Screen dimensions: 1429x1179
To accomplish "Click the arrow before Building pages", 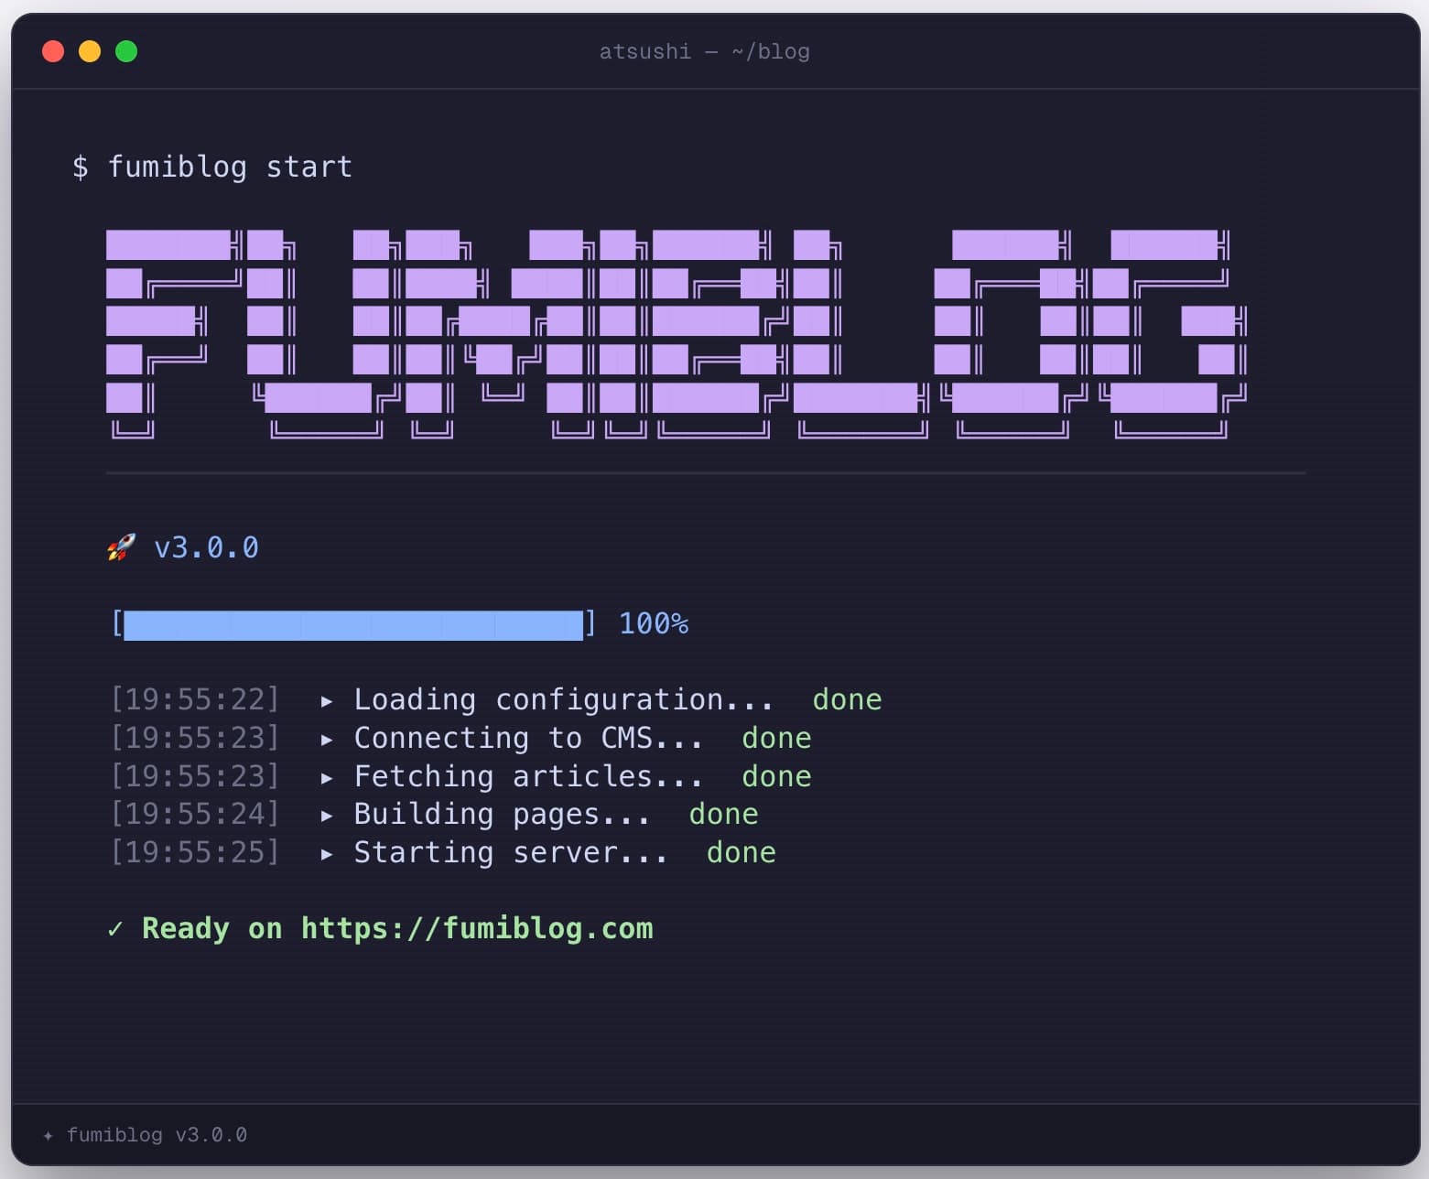I will click(x=327, y=814).
